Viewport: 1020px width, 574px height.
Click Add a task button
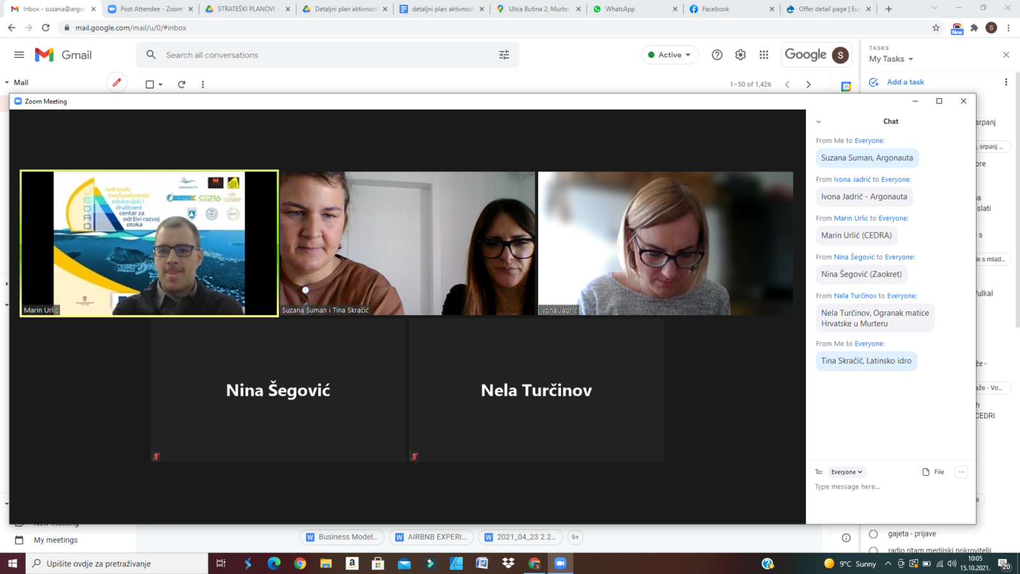point(905,82)
